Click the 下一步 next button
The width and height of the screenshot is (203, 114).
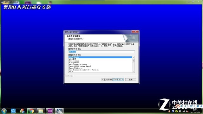[x=118, y=79]
